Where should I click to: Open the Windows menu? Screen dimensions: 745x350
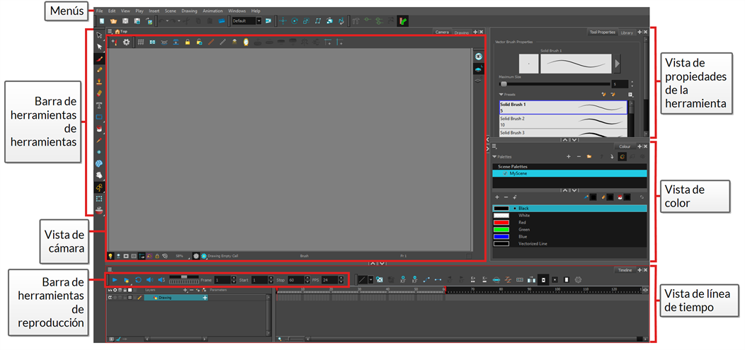[237, 11]
